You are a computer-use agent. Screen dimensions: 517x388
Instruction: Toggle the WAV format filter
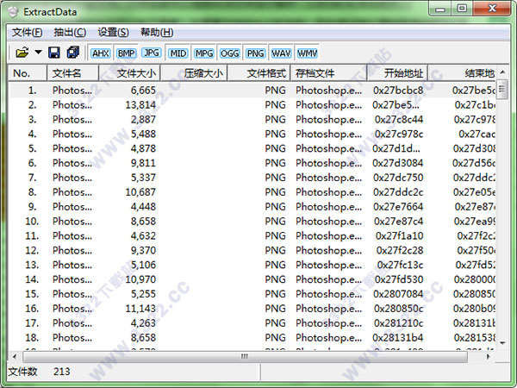coord(281,53)
